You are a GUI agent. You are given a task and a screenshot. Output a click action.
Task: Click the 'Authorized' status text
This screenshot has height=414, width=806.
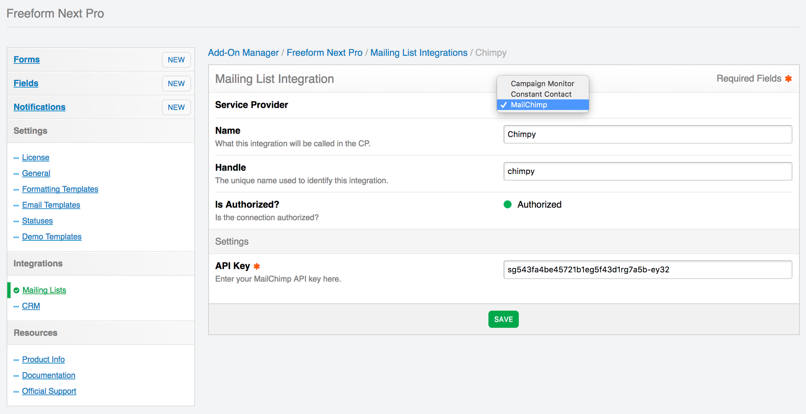click(x=539, y=204)
